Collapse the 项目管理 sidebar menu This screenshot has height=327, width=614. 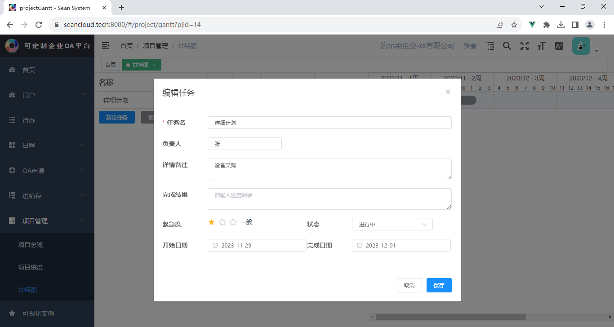click(47, 221)
